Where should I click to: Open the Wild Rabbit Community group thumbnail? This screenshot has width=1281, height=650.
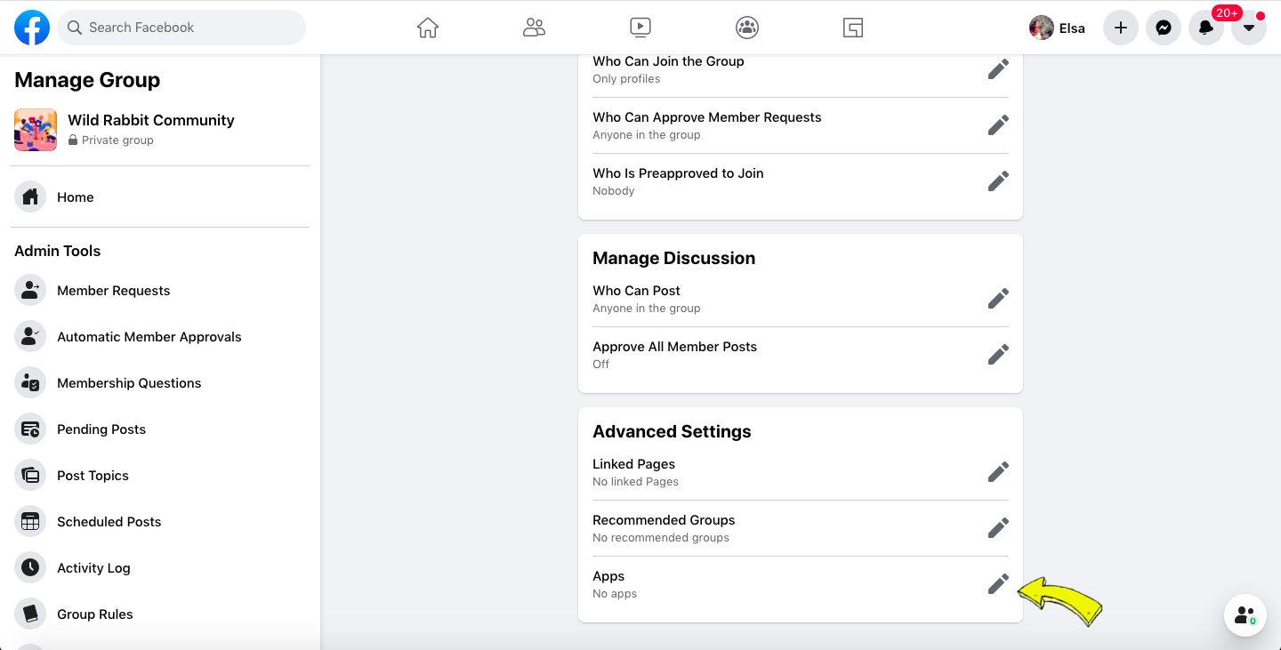(x=36, y=130)
